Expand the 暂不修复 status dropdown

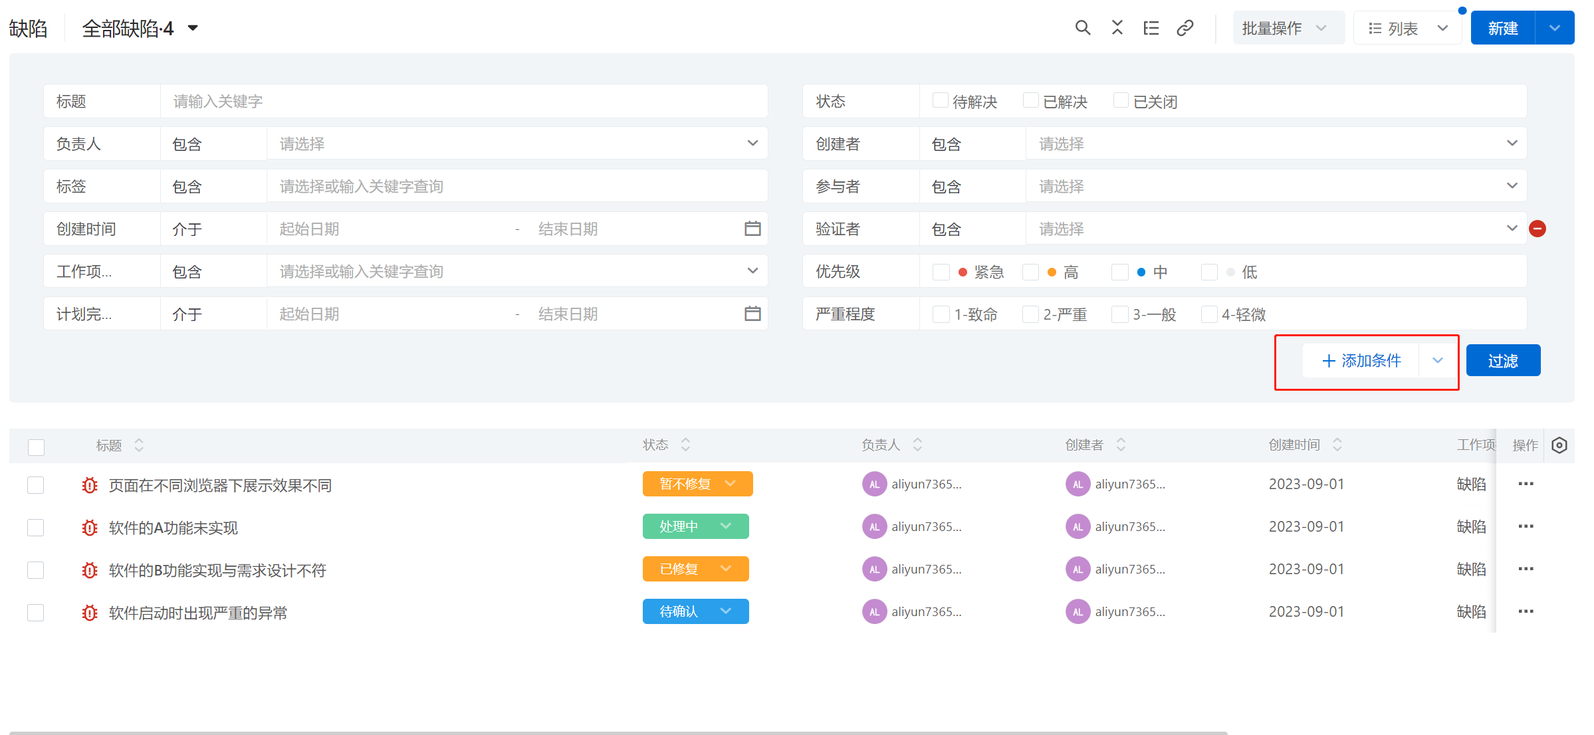[x=731, y=484]
